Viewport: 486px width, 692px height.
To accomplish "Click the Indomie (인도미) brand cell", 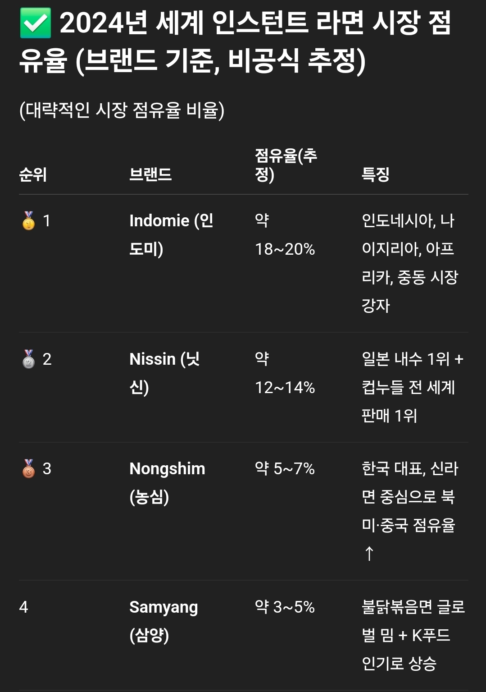I will pyautogui.click(x=171, y=235).
